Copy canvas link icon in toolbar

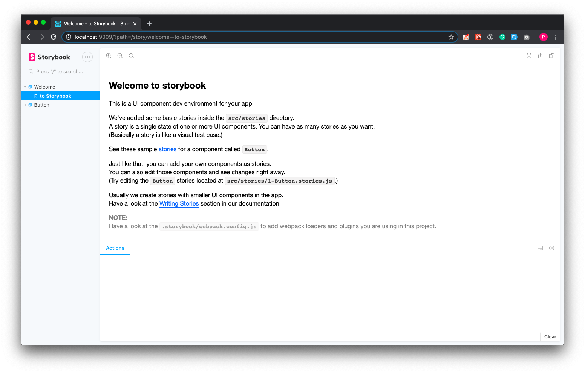click(551, 55)
